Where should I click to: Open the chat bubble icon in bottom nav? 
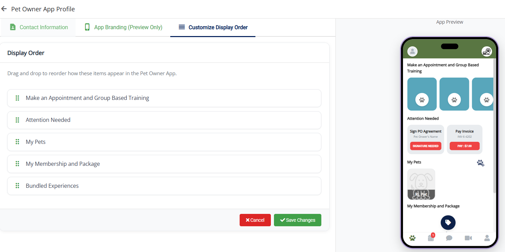click(x=449, y=238)
